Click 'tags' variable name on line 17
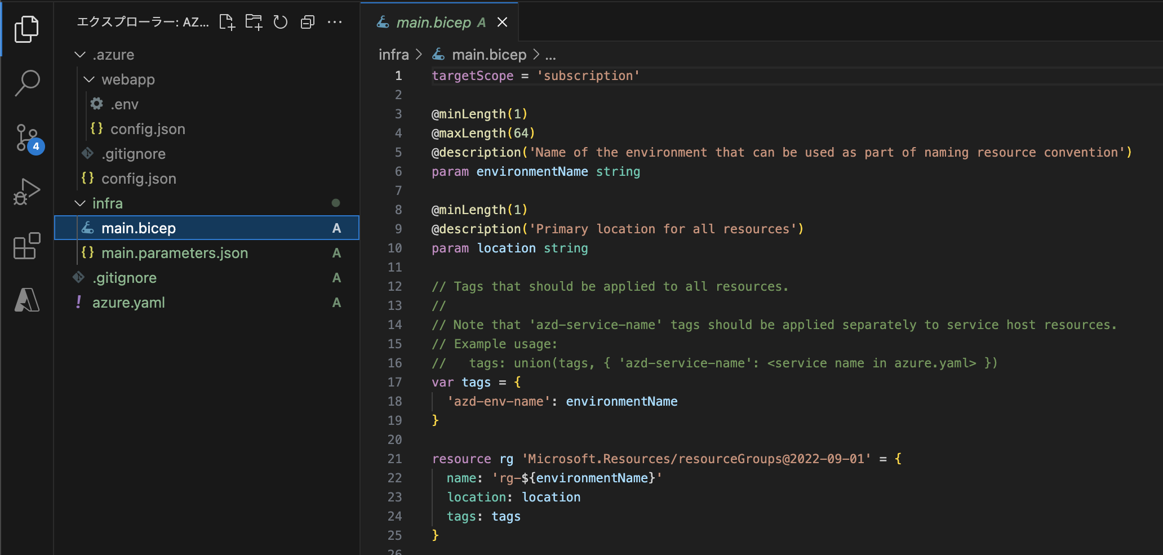The height and width of the screenshot is (555, 1163). coord(476,382)
